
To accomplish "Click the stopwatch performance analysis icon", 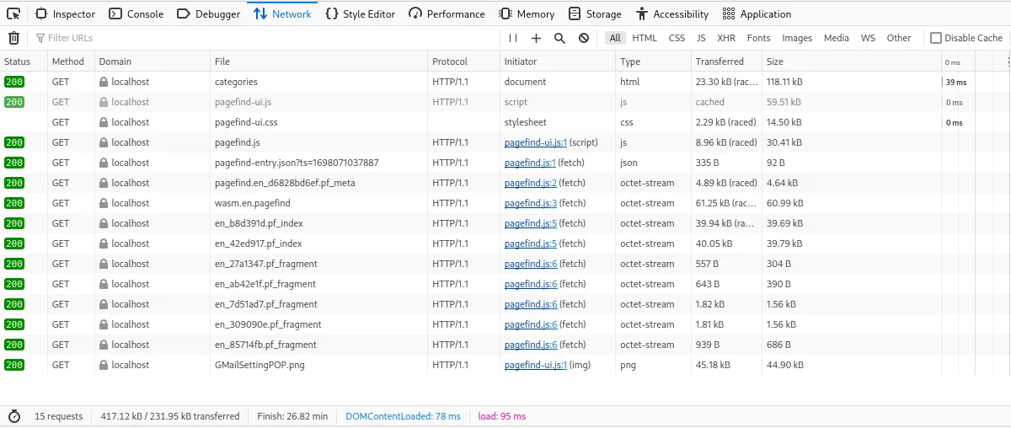I will (13, 416).
